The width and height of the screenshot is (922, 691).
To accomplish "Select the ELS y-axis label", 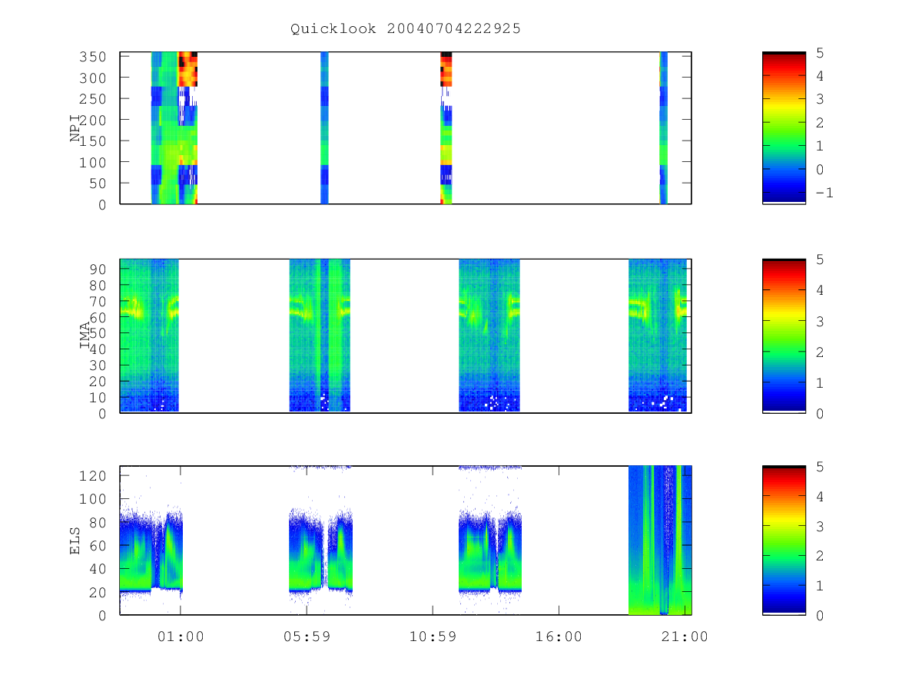I will click(x=75, y=541).
